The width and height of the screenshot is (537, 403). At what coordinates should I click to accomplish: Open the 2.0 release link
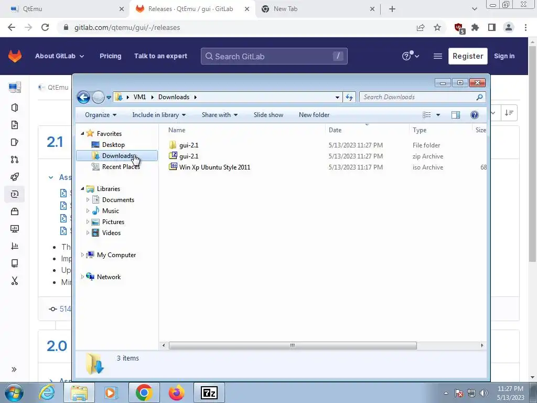point(57,346)
